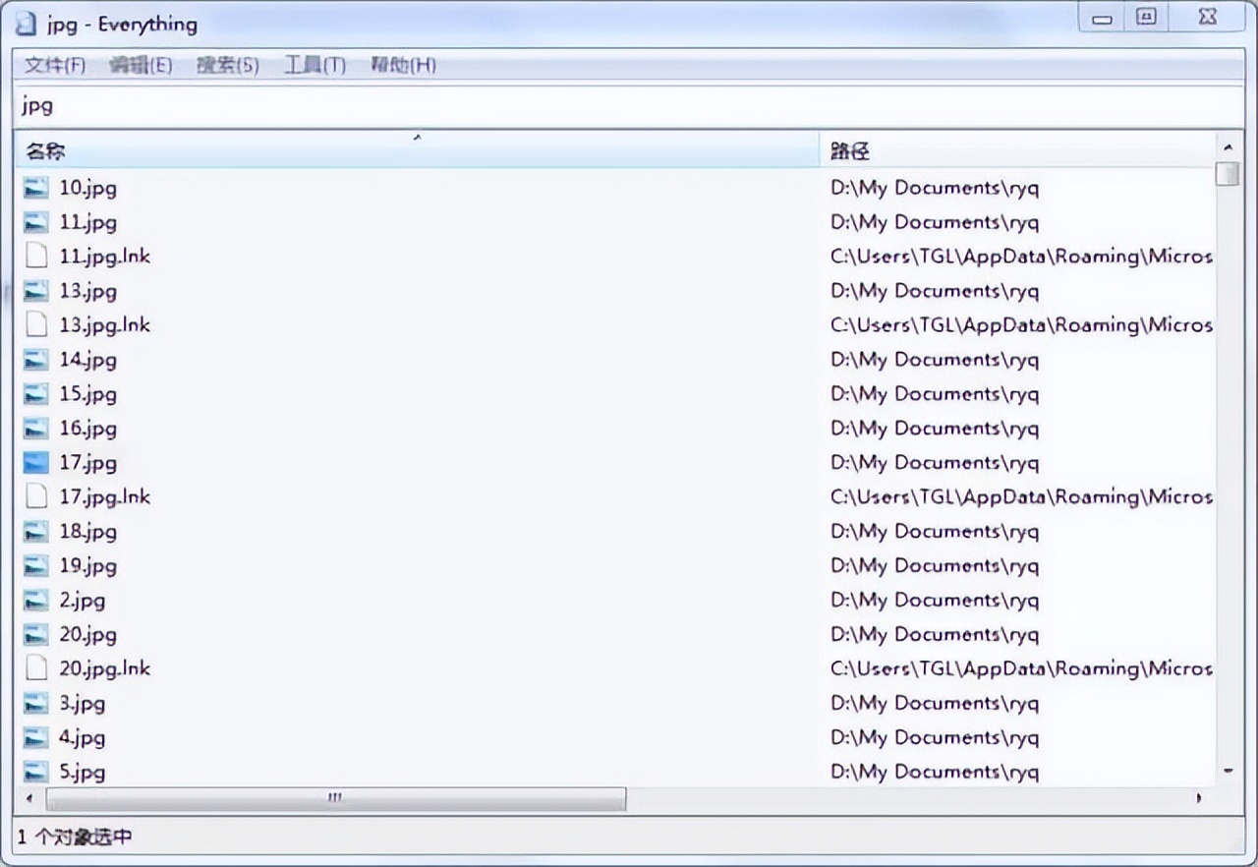Select the file name 2.jpg
The image size is (1258, 867).
coord(82,601)
